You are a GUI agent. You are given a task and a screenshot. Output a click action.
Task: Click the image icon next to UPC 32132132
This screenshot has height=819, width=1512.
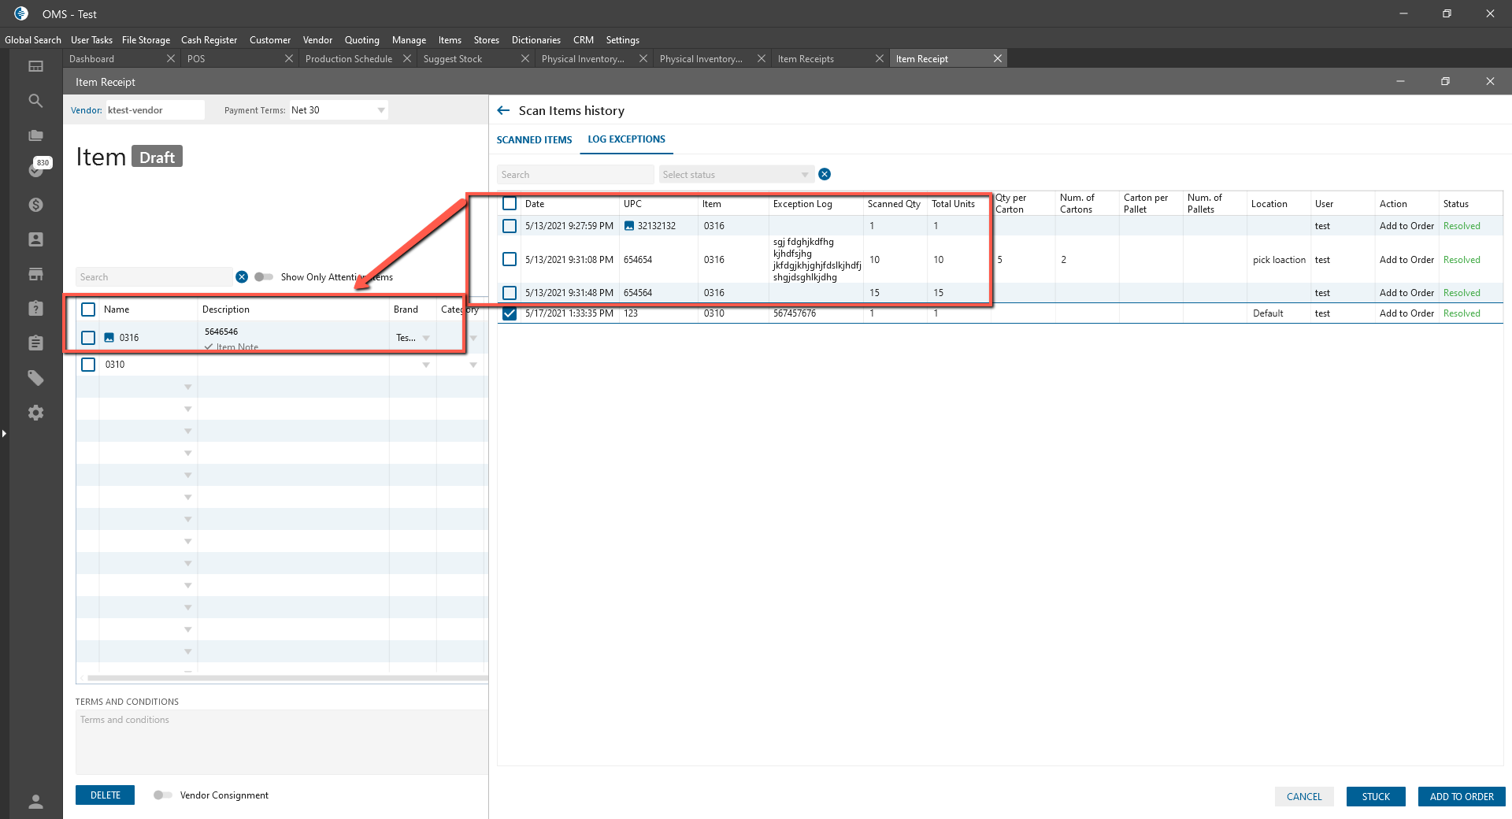(x=629, y=226)
